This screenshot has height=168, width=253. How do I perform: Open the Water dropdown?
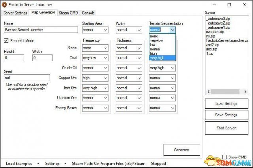(x=129, y=30)
